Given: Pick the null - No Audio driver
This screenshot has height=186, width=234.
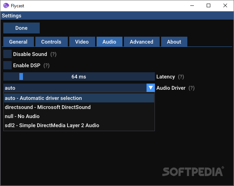Looking at the screenshot, I should click(x=79, y=116).
